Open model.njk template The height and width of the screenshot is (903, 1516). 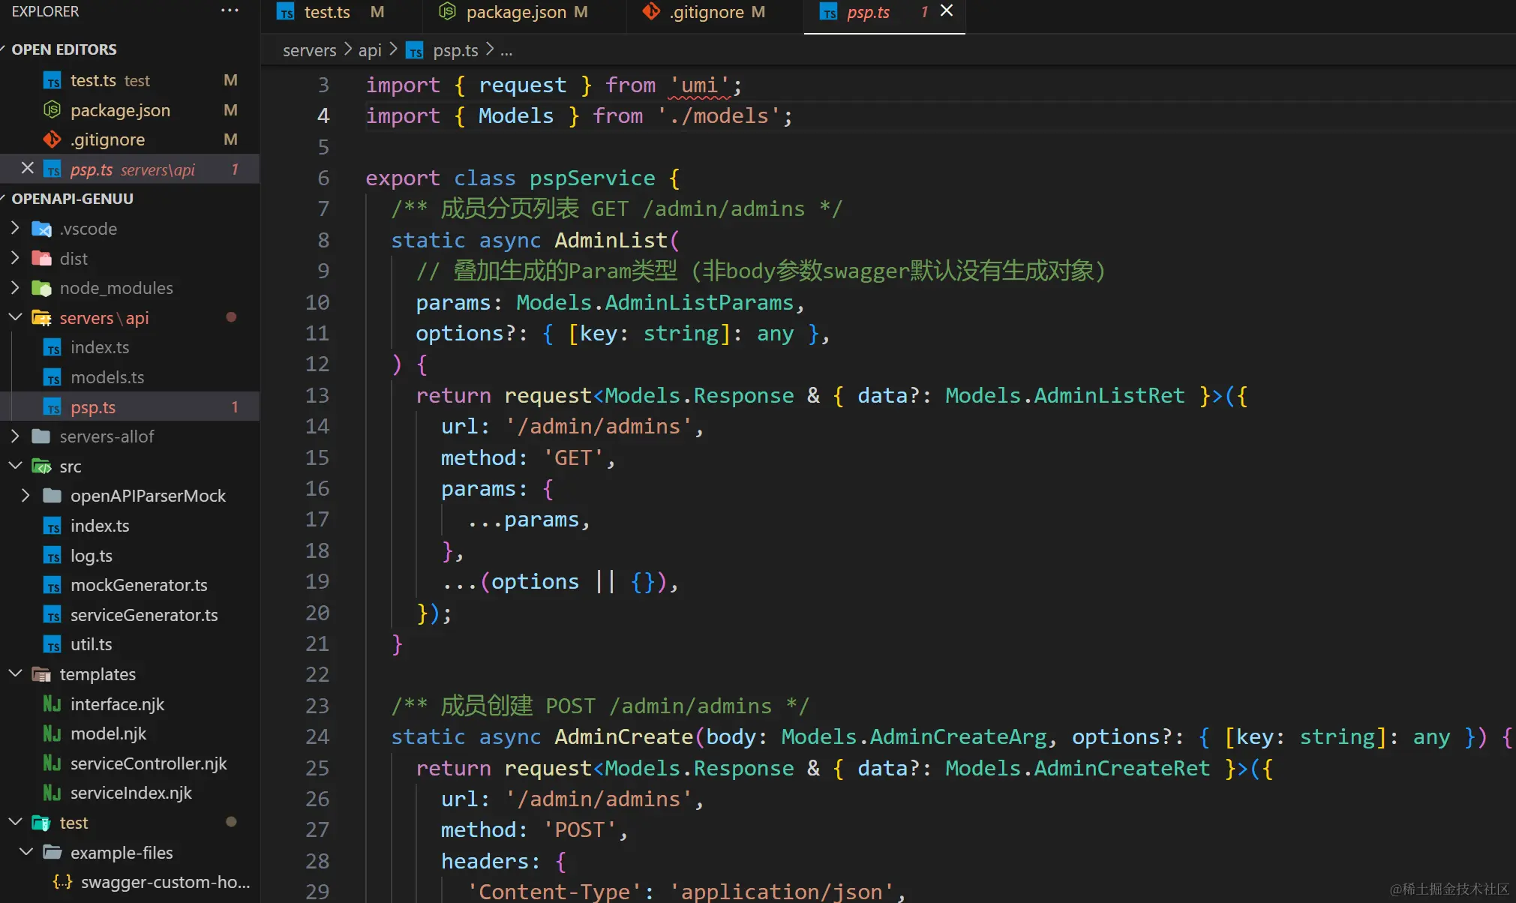(x=130, y=733)
